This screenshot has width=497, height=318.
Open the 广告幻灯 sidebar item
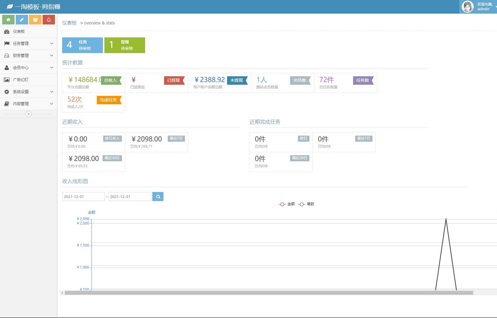pyautogui.click(x=21, y=79)
